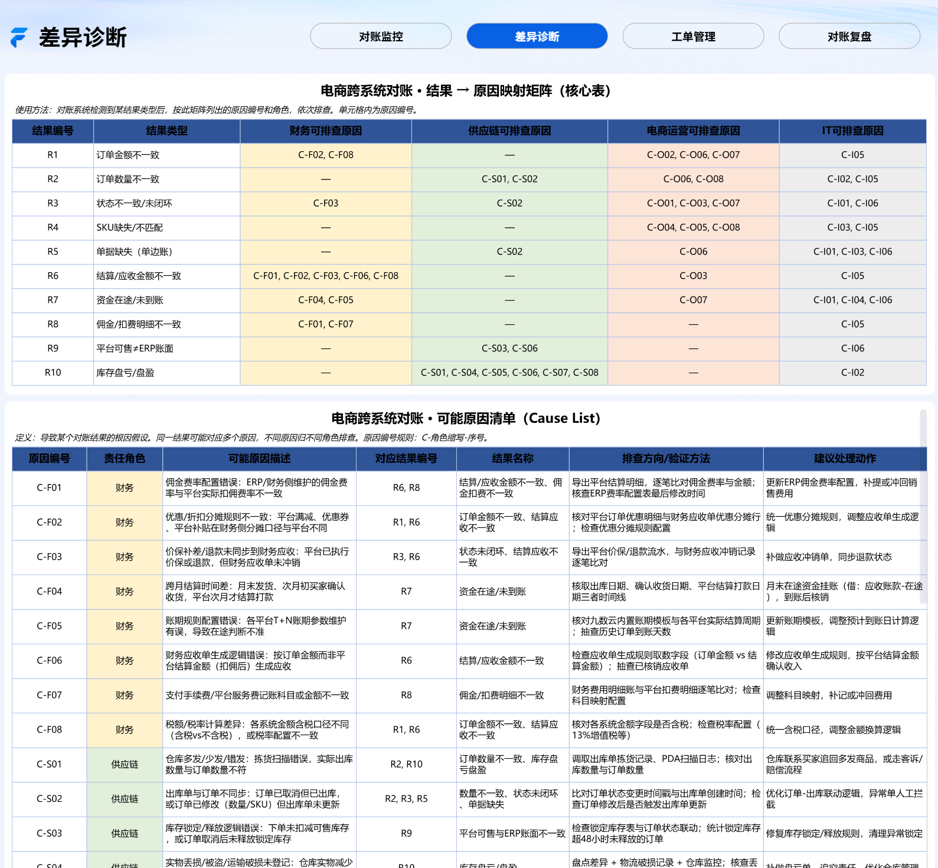Click the 建议处理动作 column header
The width and height of the screenshot is (938, 868).
[x=845, y=459]
